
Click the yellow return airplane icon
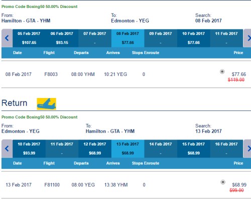coord(46,104)
